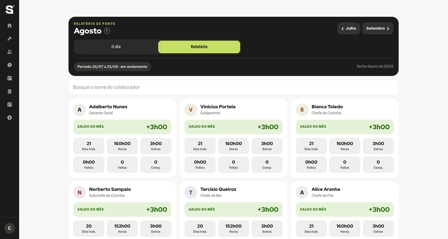Open the clock icon in the sidebar
This screenshot has width=448, height=239.
pyautogui.click(x=10, y=65)
